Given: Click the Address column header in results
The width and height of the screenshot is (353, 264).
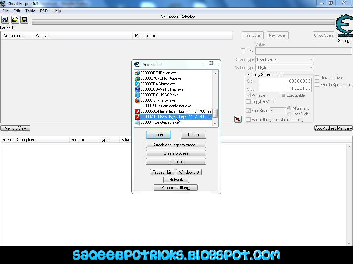Looking at the screenshot, I should pyautogui.click(x=17, y=36).
